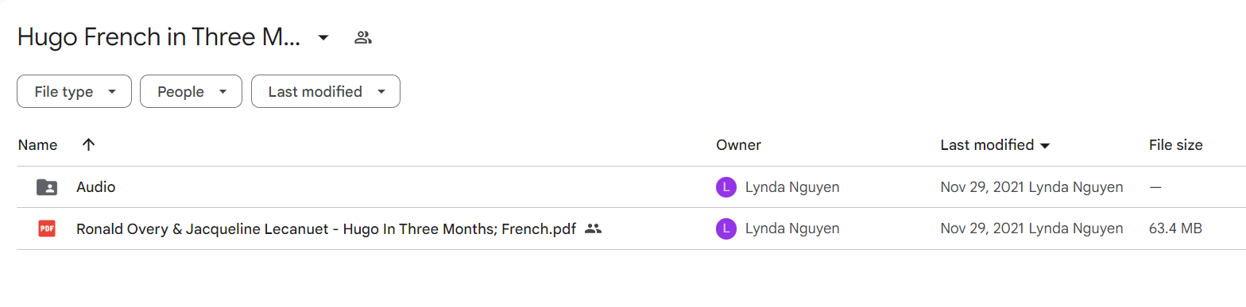Click shared icon next to PDF filename
Viewport: 1246px width, 307px height.
[x=593, y=228]
